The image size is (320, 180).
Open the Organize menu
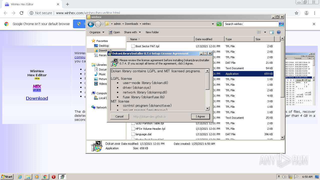tap(96, 32)
